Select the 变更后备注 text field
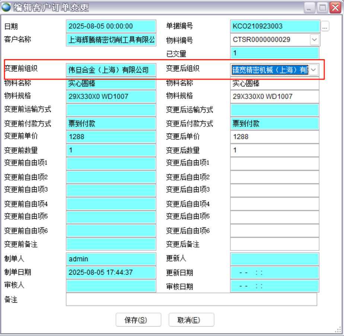The width and height of the screenshot is (344, 336). 274,244
